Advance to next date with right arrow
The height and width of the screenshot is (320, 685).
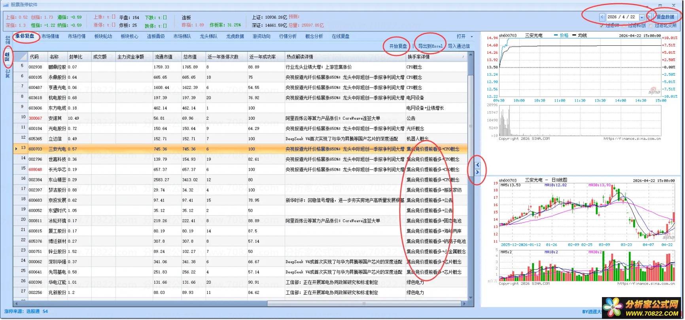649,17
